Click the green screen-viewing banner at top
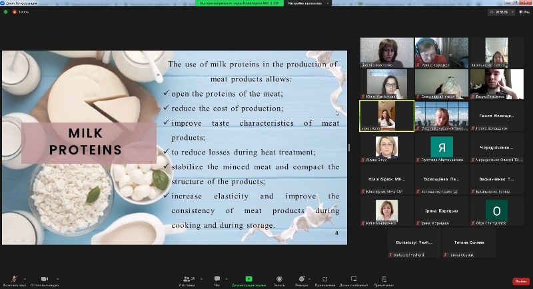Viewport: 533px width, 289px height. [239, 3]
